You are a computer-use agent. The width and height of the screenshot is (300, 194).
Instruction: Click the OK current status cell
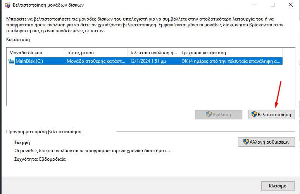230,61
